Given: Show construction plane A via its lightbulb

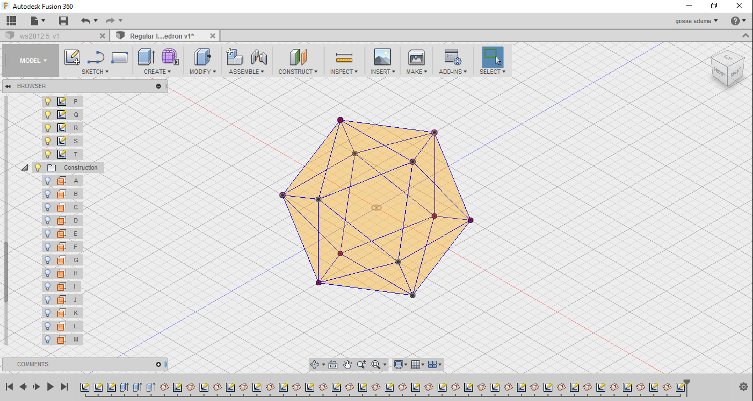Looking at the screenshot, I should [x=48, y=181].
